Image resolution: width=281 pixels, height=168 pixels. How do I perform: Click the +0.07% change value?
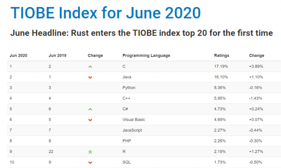click(256, 120)
